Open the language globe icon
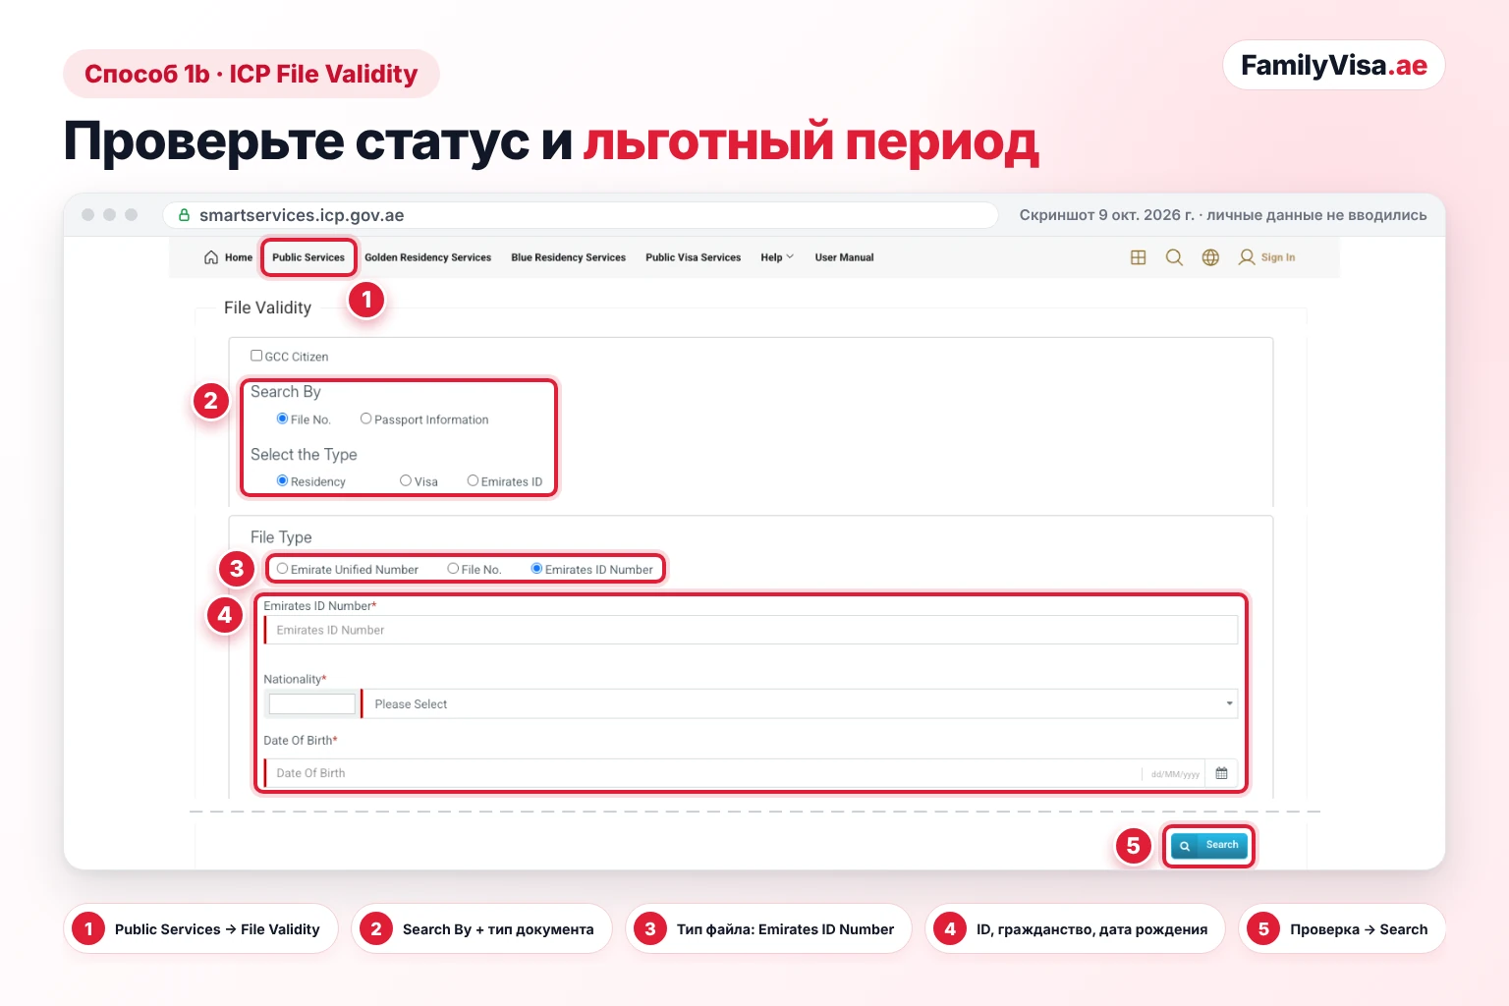 [1210, 257]
